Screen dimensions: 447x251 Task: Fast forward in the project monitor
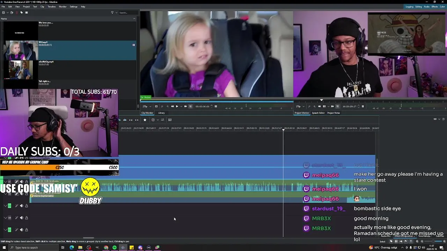point(332,106)
